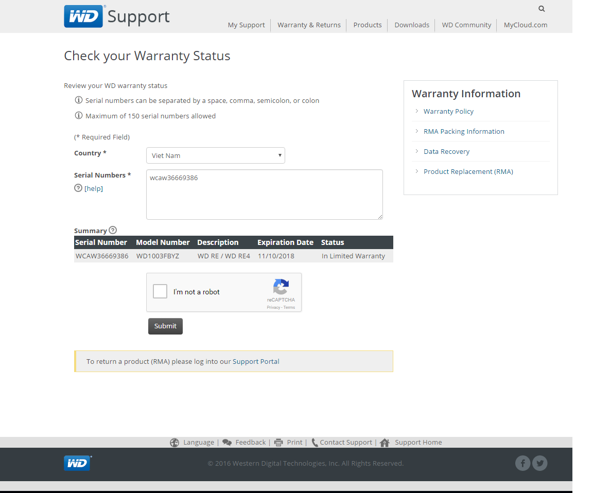Viewport: 593px width, 493px height.
Task: Focus the Serial Numbers text area
Action: 265,195
